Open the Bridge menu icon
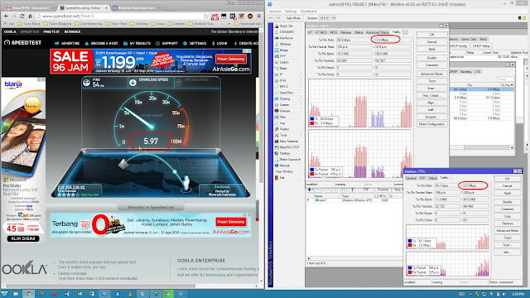The image size is (530, 298). [277, 50]
